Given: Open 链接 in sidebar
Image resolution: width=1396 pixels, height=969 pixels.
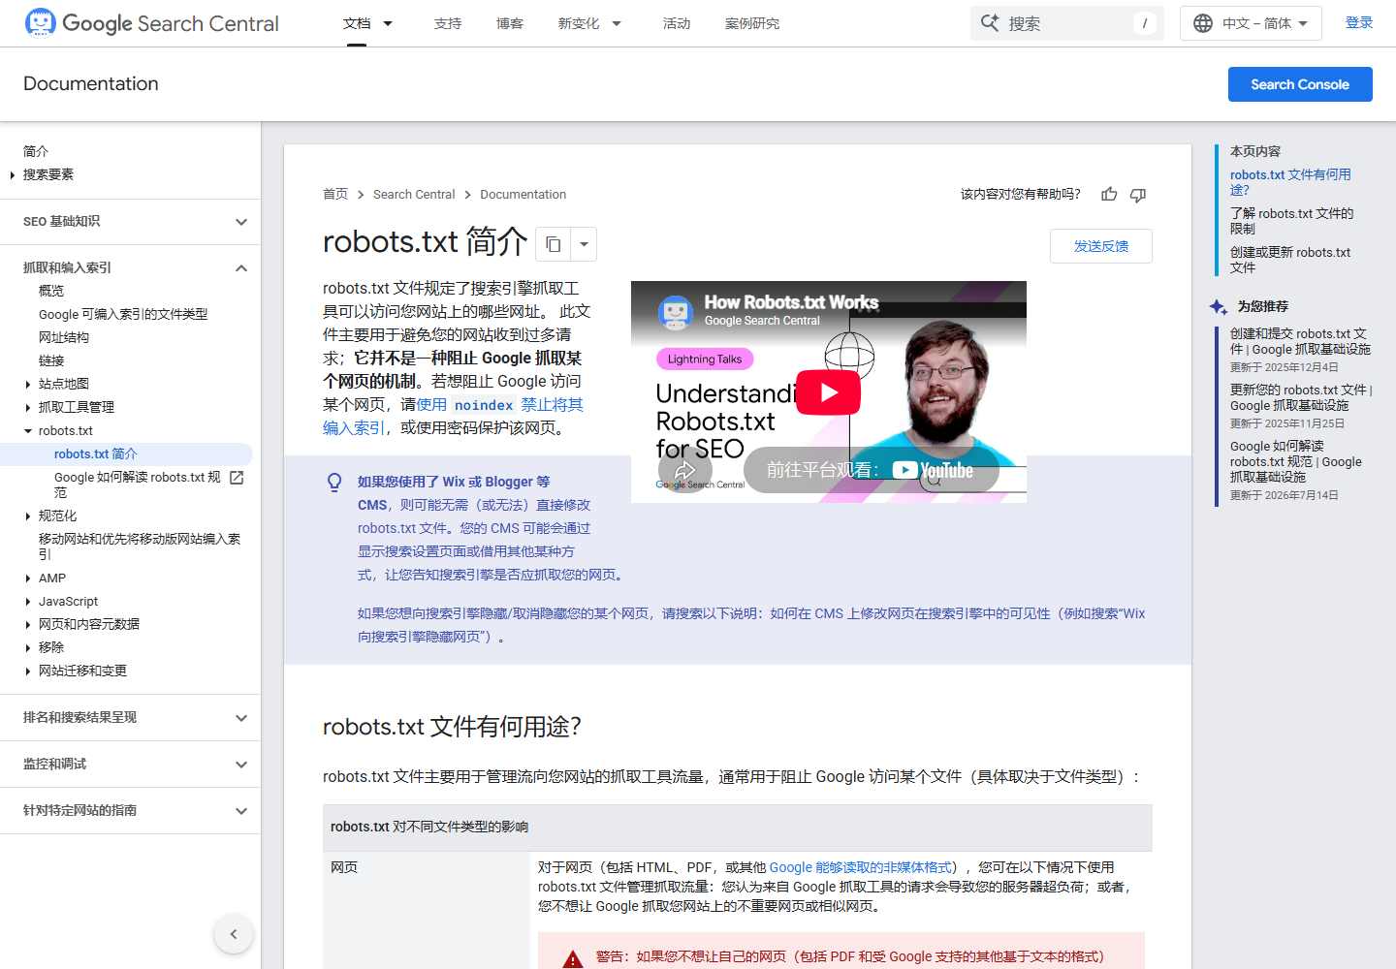Looking at the screenshot, I should point(51,360).
